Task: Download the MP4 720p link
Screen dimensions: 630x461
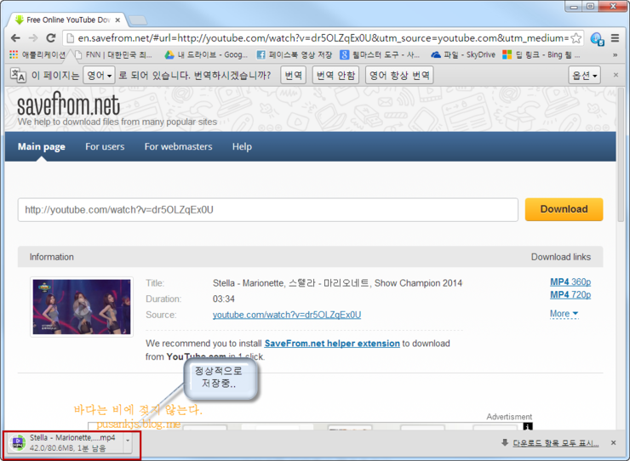Action: (570, 295)
